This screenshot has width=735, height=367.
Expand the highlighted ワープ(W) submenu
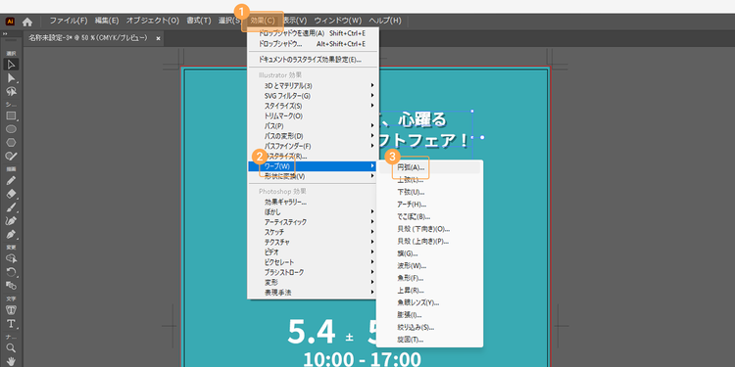(x=313, y=165)
